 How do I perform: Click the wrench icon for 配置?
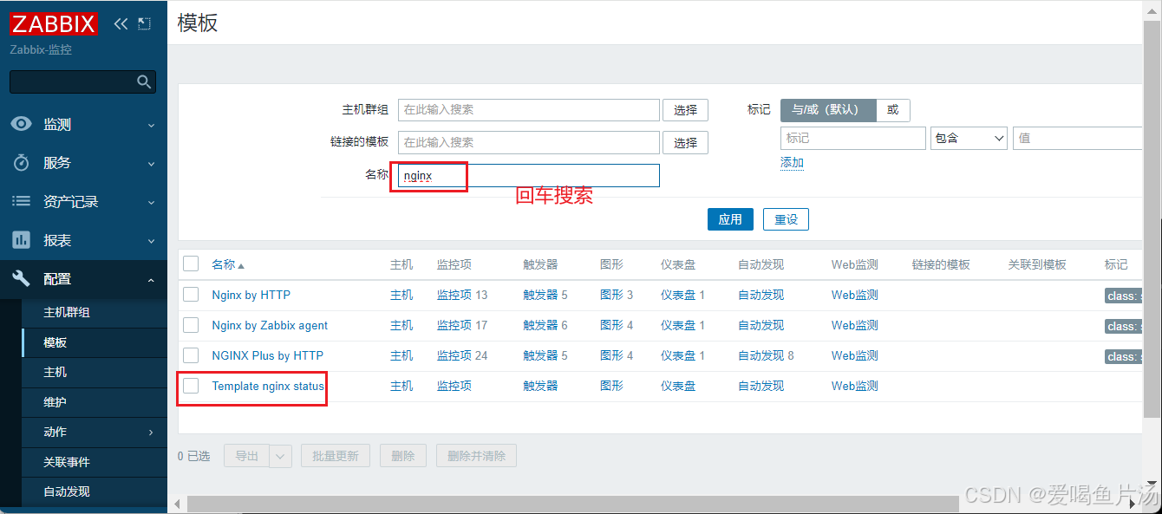(x=21, y=278)
